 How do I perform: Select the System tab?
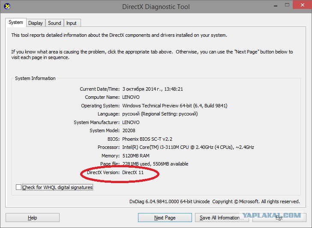coord(16,22)
